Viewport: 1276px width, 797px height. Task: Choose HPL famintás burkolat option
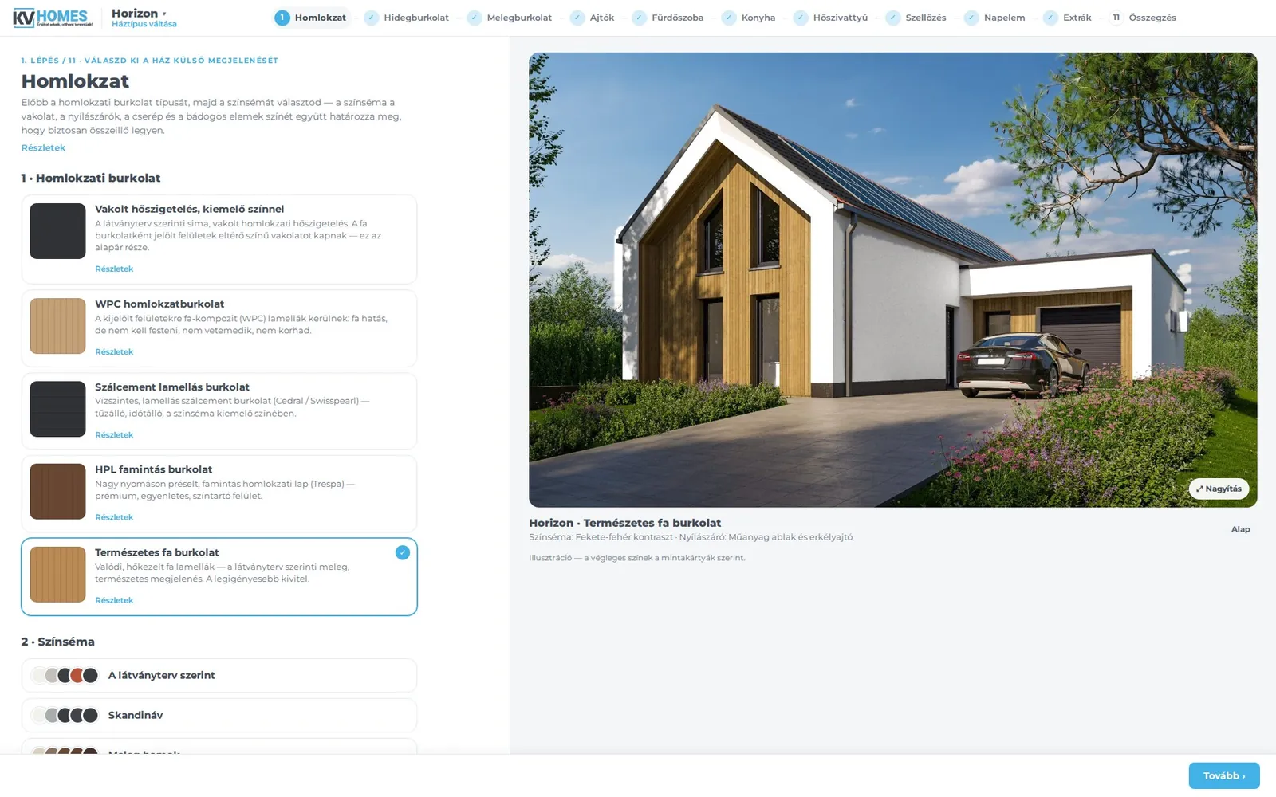(x=219, y=494)
